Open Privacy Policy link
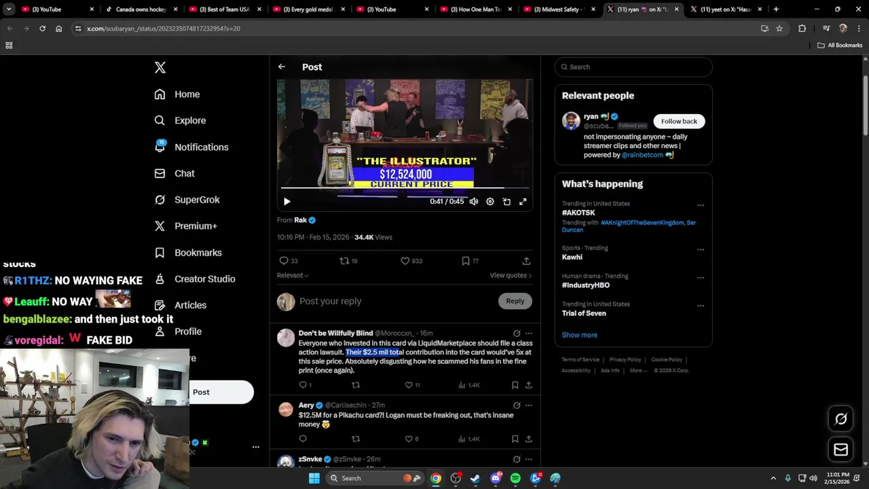Screen dimensions: 869x489 click(625, 359)
